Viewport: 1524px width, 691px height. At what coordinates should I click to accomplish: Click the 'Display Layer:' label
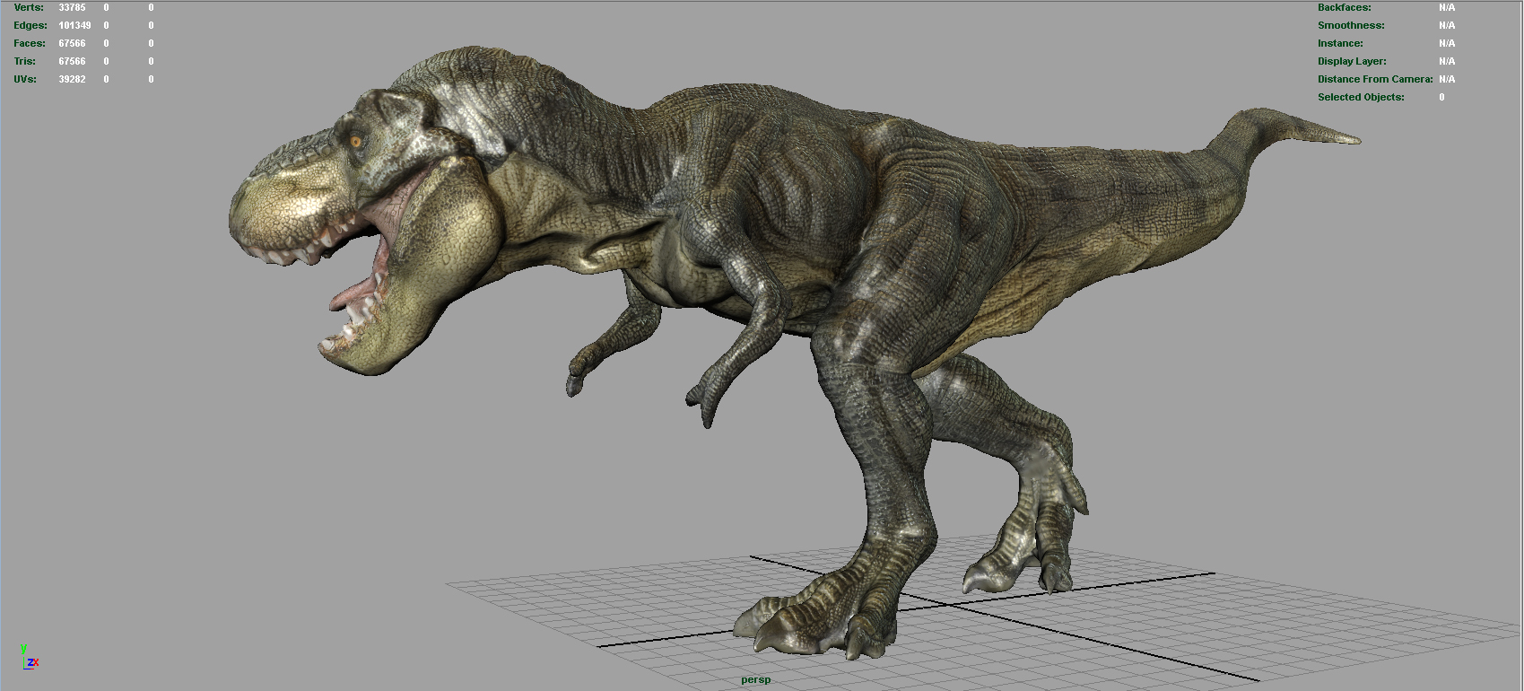[x=1352, y=61]
